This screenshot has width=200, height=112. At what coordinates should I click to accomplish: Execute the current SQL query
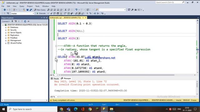click(x=41, y=13)
